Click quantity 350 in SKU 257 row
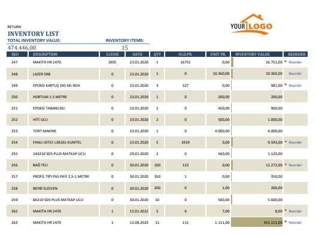 click(157, 177)
